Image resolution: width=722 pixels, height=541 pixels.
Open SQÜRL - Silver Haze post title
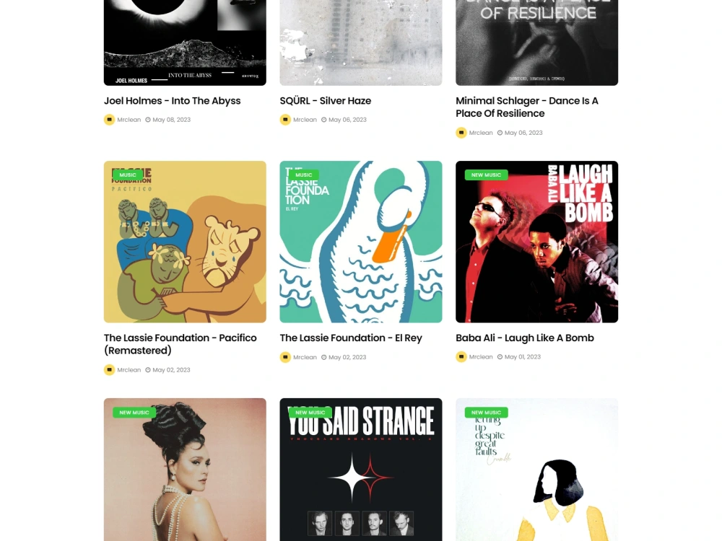pyautogui.click(x=326, y=101)
